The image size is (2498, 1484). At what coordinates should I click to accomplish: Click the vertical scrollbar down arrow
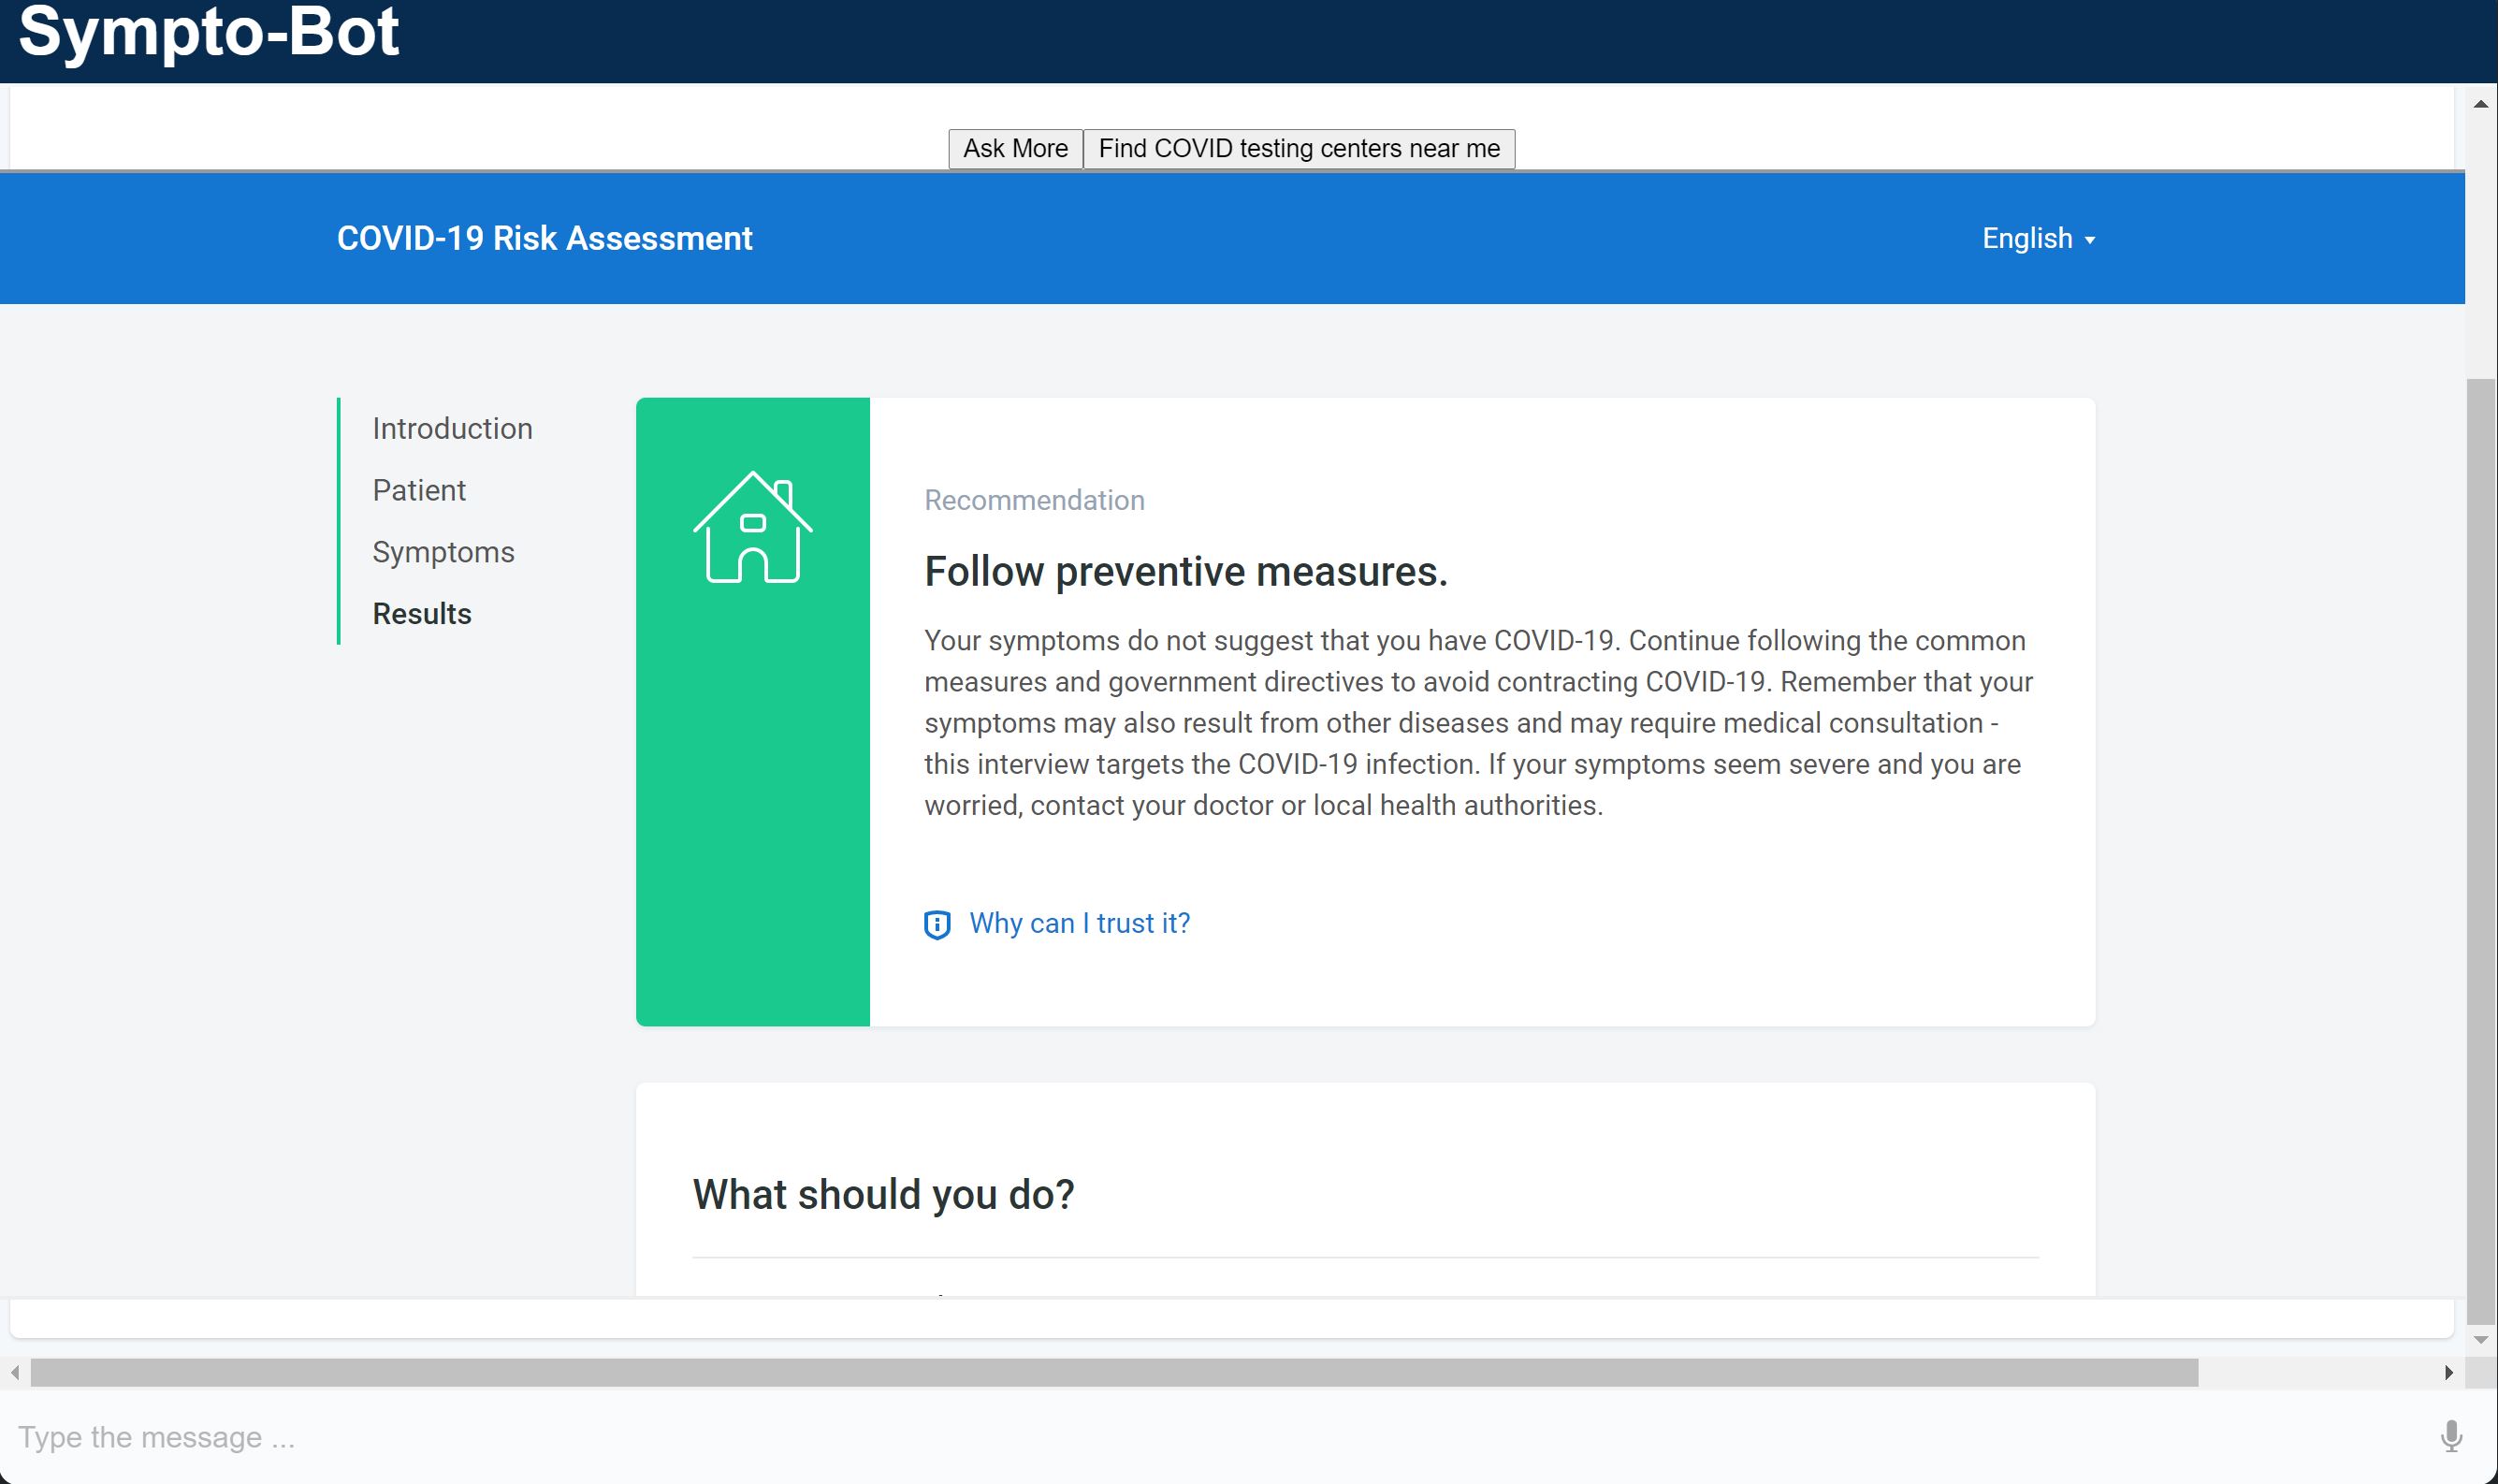click(x=2480, y=1340)
